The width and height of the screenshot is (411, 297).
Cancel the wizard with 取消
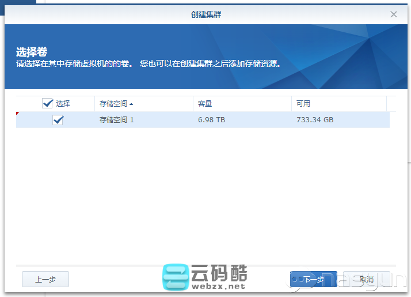(x=367, y=279)
